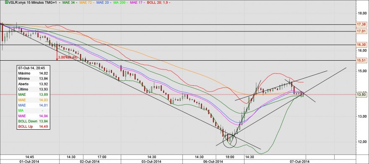Screen dimensions: 369x164
Task: Click the 17:00 time axis label
Action: click(x=102, y=157)
